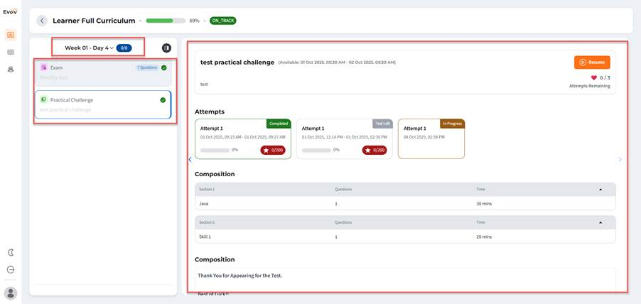The image size is (641, 304).
Task: Collapse Section 2 with its arrow
Action: 600,223
